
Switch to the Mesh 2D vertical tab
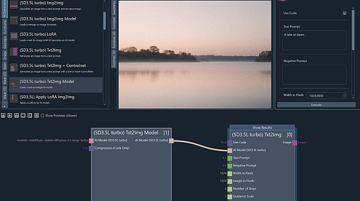4,78
